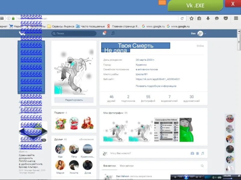Click the player progress display bar
Viewport: 241px width, 180px height.
click(213, 178)
